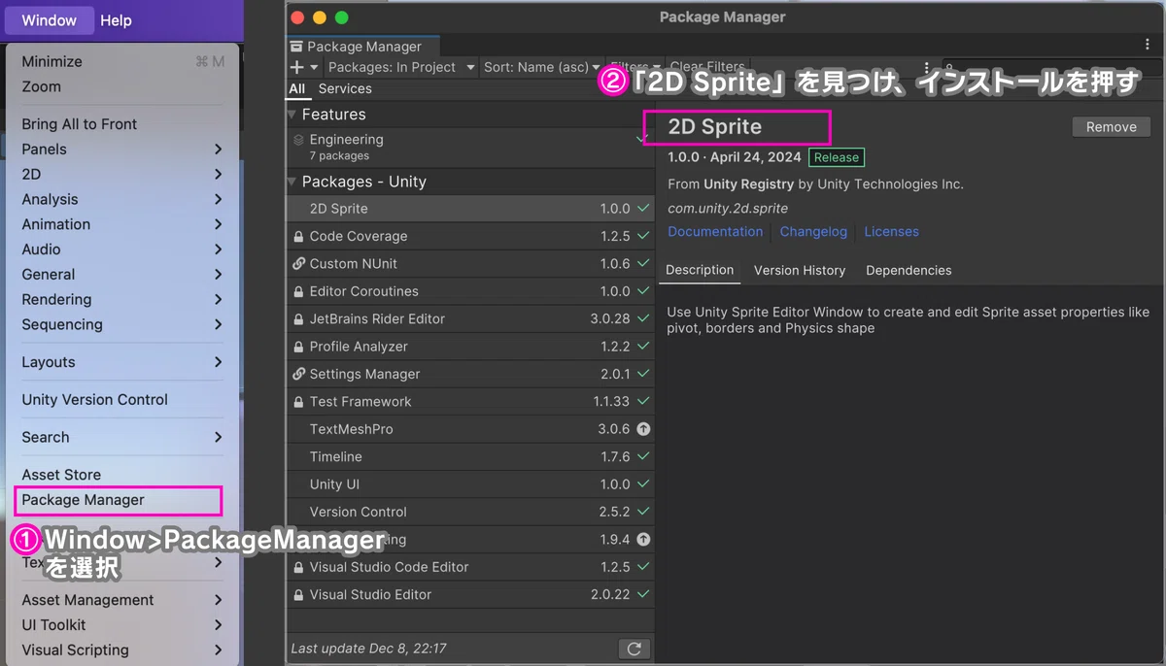Click the Remove button for 2D Sprite

[1111, 127]
